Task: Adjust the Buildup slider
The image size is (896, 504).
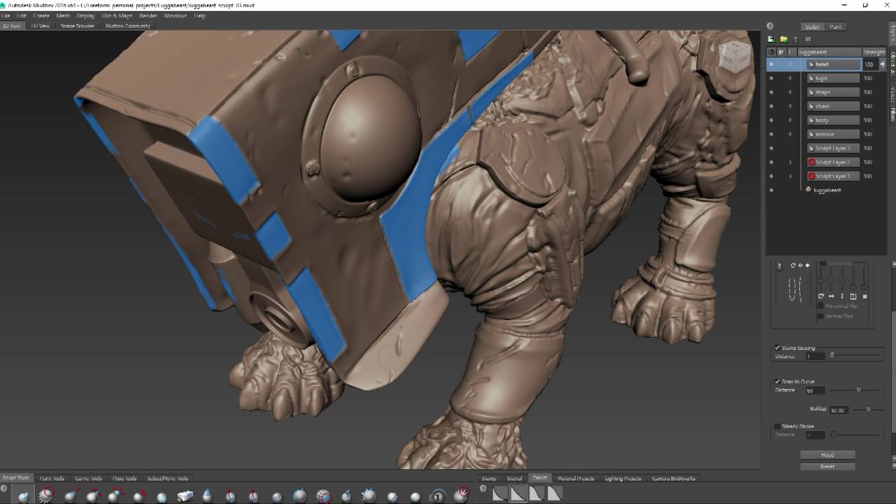Action: pyautogui.click(x=868, y=409)
